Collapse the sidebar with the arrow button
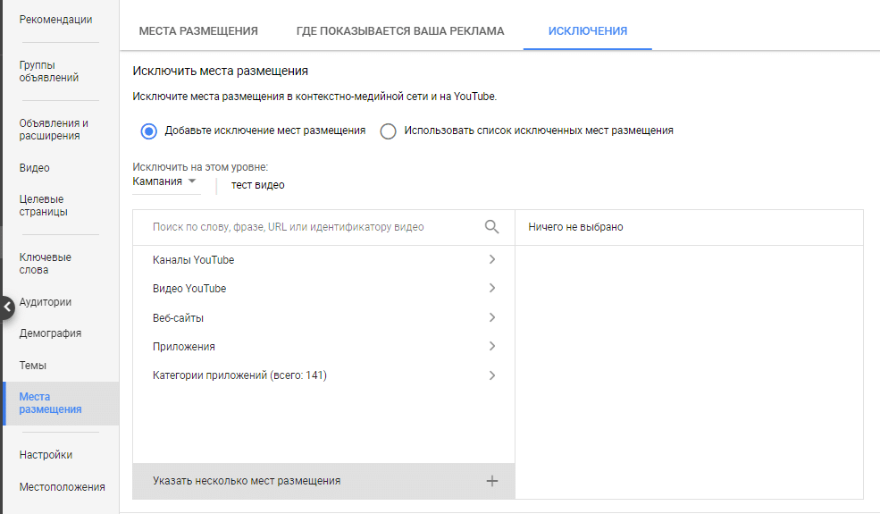The width and height of the screenshot is (880, 514). [x=7, y=308]
